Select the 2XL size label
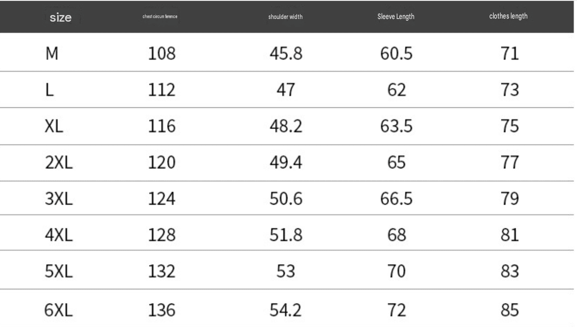 (59, 163)
